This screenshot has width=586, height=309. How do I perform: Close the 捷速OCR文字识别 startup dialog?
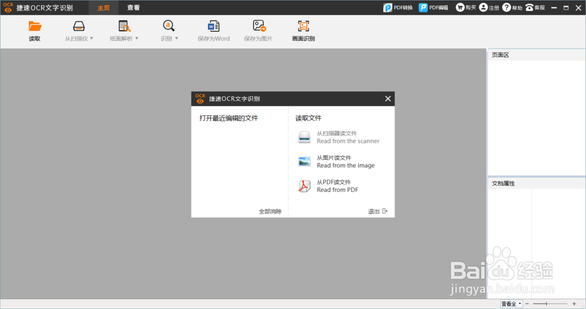point(388,98)
